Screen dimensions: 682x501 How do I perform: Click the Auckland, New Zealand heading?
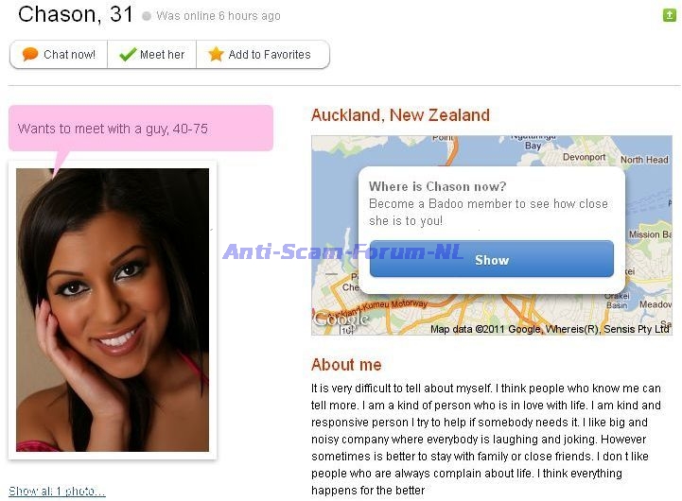pyautogui.click(x=400, y=115)
